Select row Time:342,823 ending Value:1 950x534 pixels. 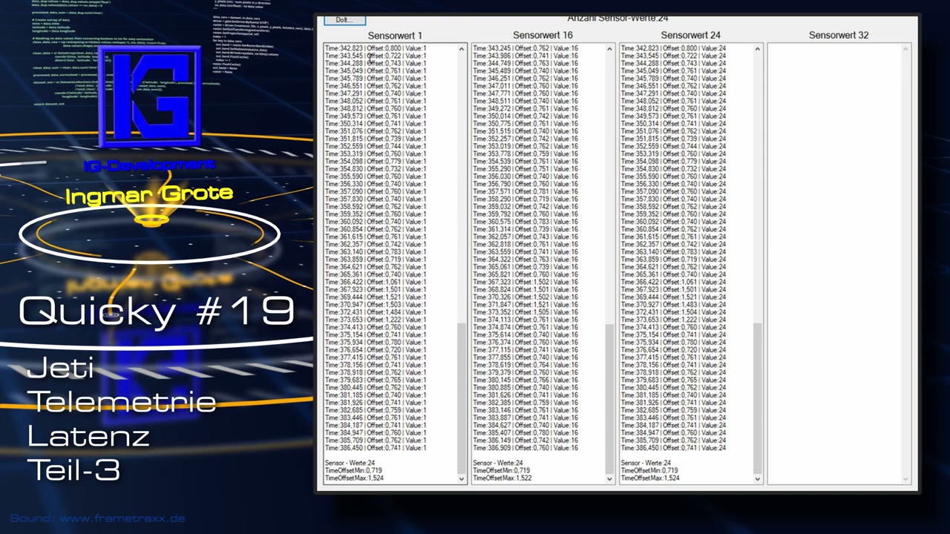(x=376, y=48)
